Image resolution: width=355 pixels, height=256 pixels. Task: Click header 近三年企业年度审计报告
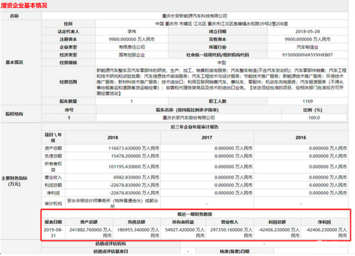pyautogui.click(x=195, y=127)
